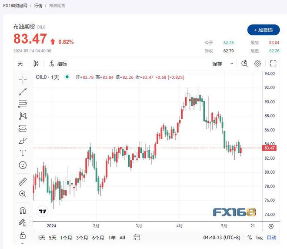Select the trend line drawing tool

[x=23, y=91]
